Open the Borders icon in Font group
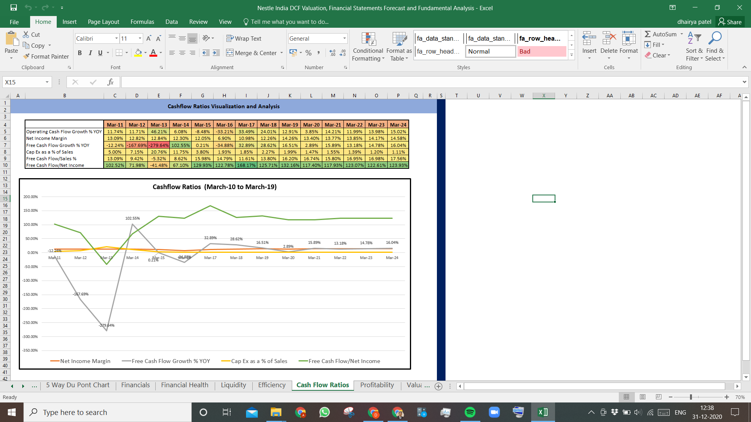Image resolution: width=751 pixels, height=422 pixels. (x=119, y=53)
